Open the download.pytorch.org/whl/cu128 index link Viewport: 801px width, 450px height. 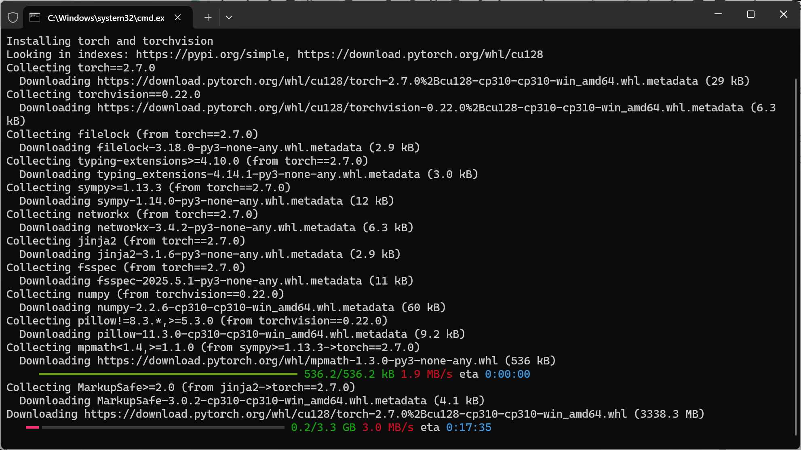(x=420, y=54)
